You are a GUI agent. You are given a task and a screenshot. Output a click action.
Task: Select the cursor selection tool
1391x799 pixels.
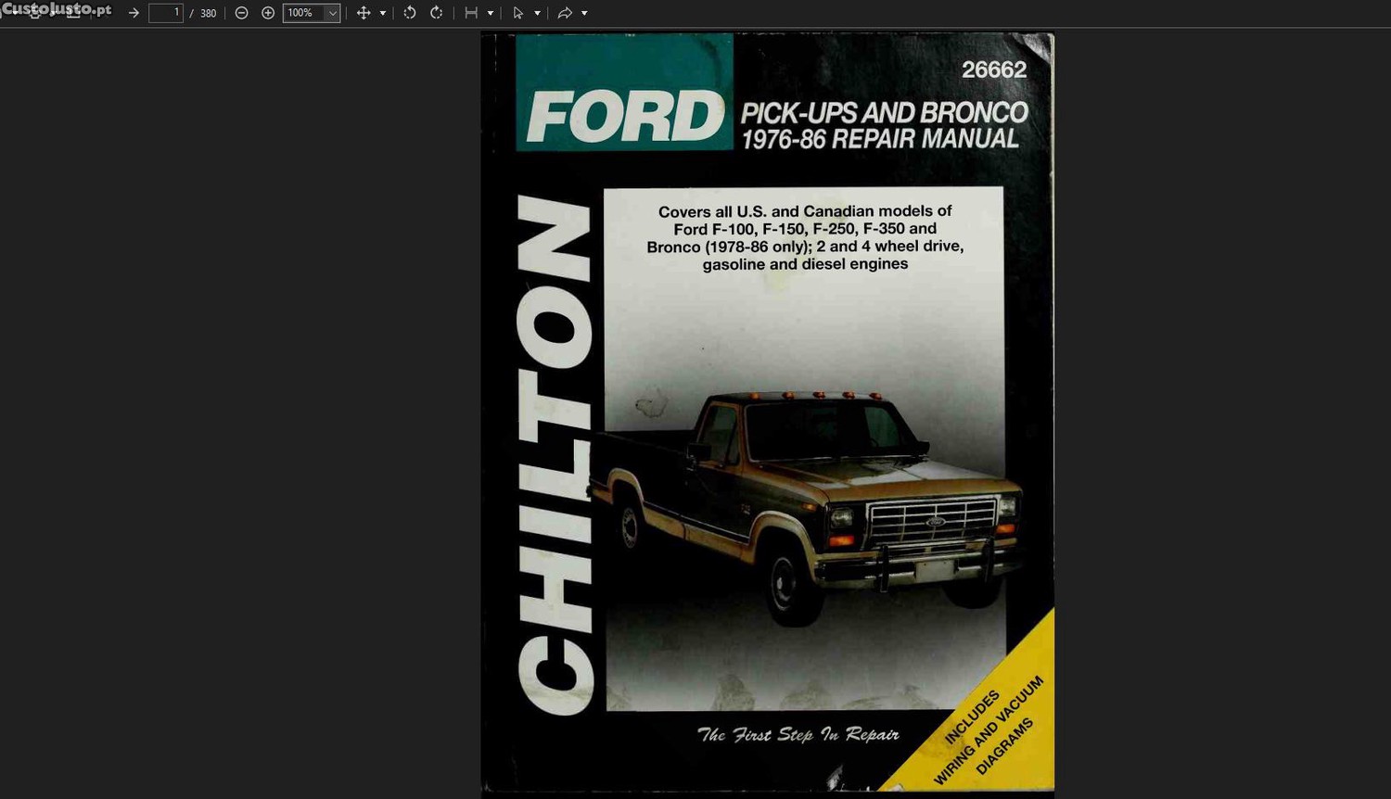[x=517, y=13]
